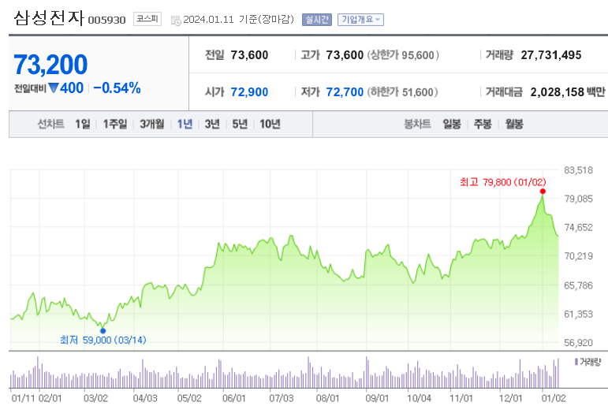This screenshot has height=417, width=608.
Task: Click the current price 73,200
Action: pos(50,65)
